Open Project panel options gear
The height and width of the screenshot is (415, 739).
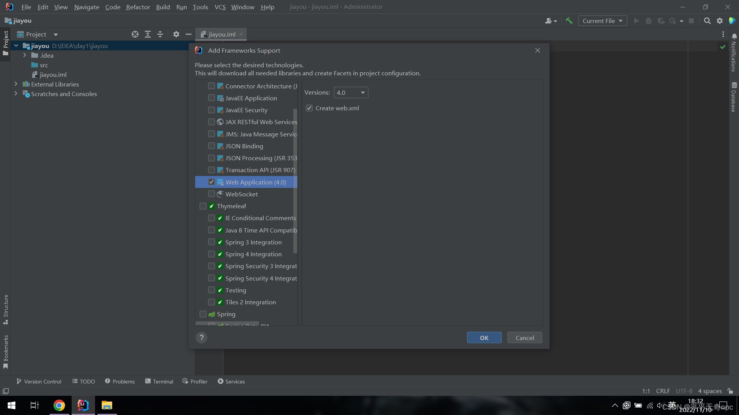point(176,34)
